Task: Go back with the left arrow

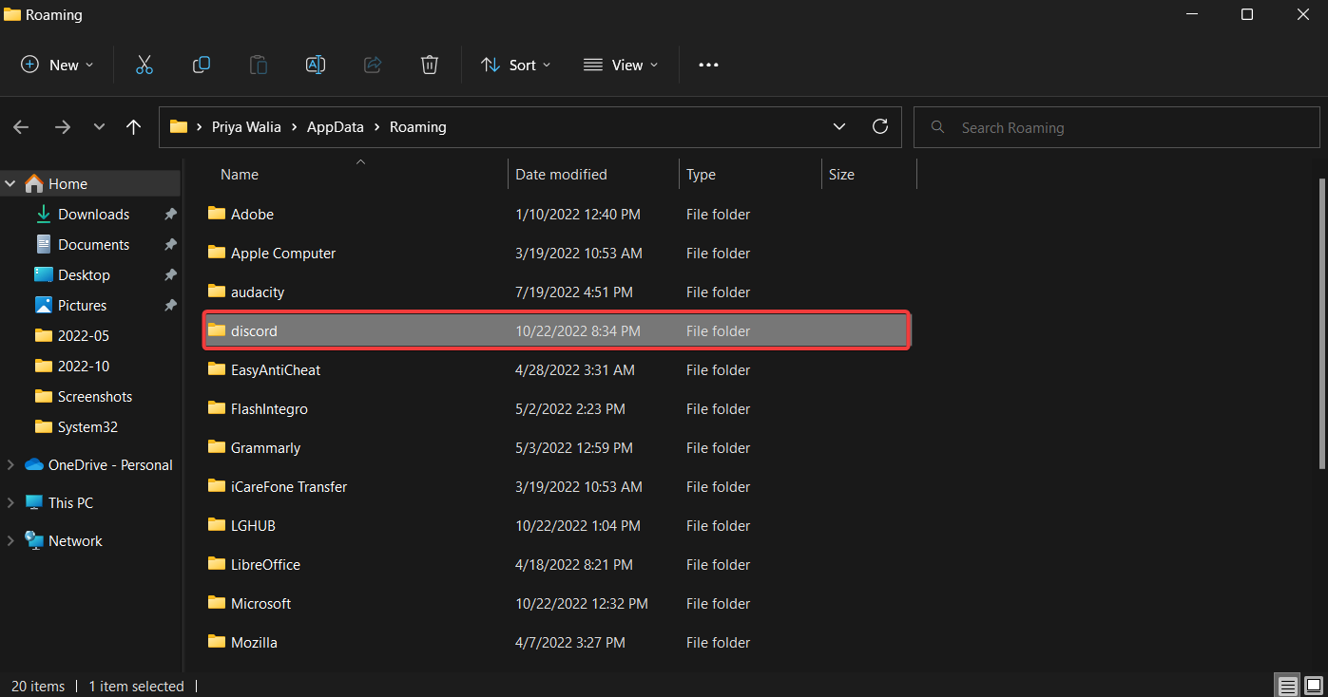Action: (21, 127)
